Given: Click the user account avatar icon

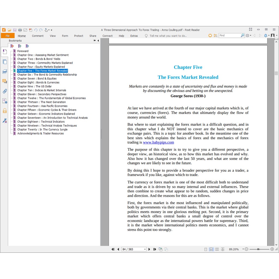Looking at the screenshot, I should pyautogui.click(x=272, y=35).
